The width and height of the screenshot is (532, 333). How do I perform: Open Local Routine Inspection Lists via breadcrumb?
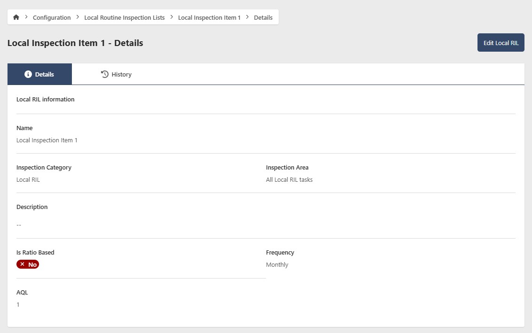tap(124, 17)
